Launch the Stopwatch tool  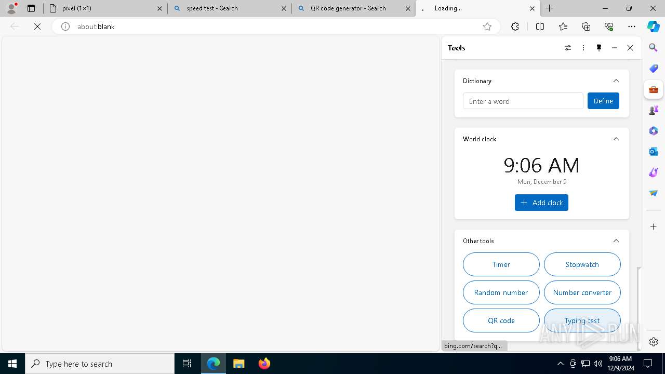coord(582,264)
